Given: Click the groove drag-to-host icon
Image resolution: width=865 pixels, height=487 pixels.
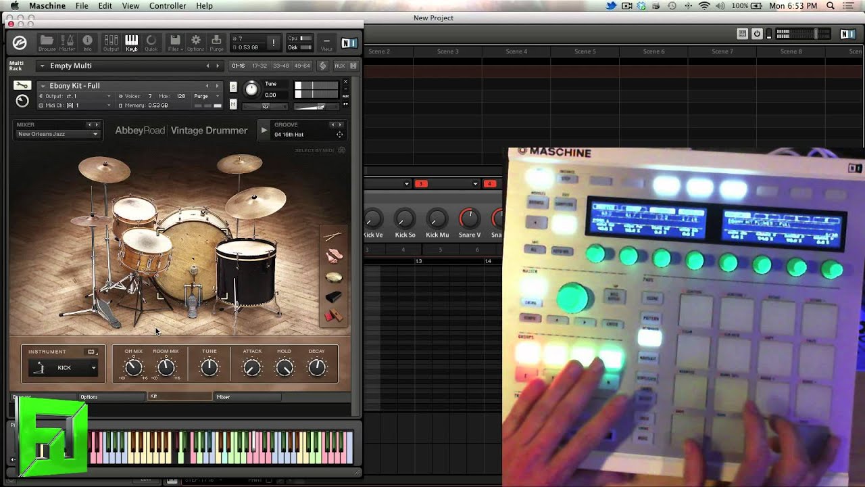Looking at the screenshot, I should click(339, 135).
